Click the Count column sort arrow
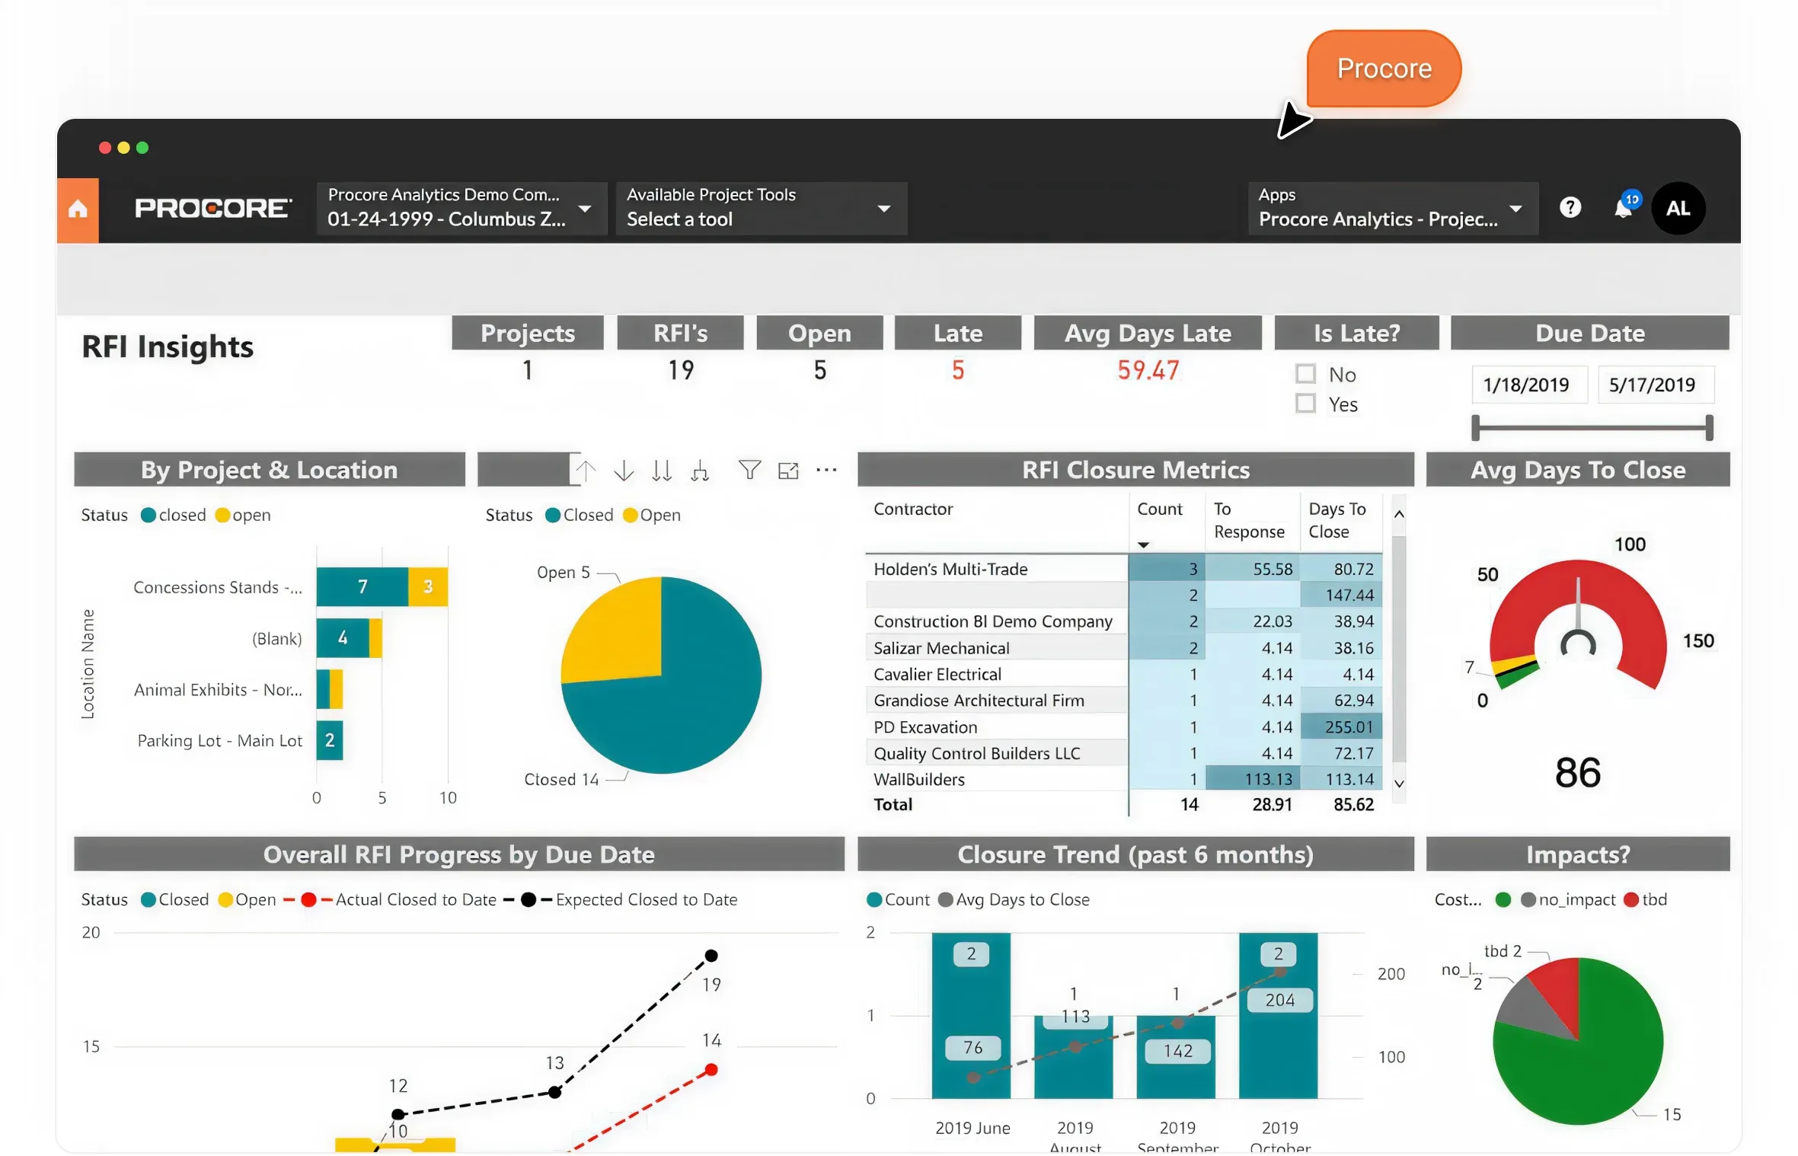The height and width of the screenshot is (1156, 1798). (x=1142, y=544)
